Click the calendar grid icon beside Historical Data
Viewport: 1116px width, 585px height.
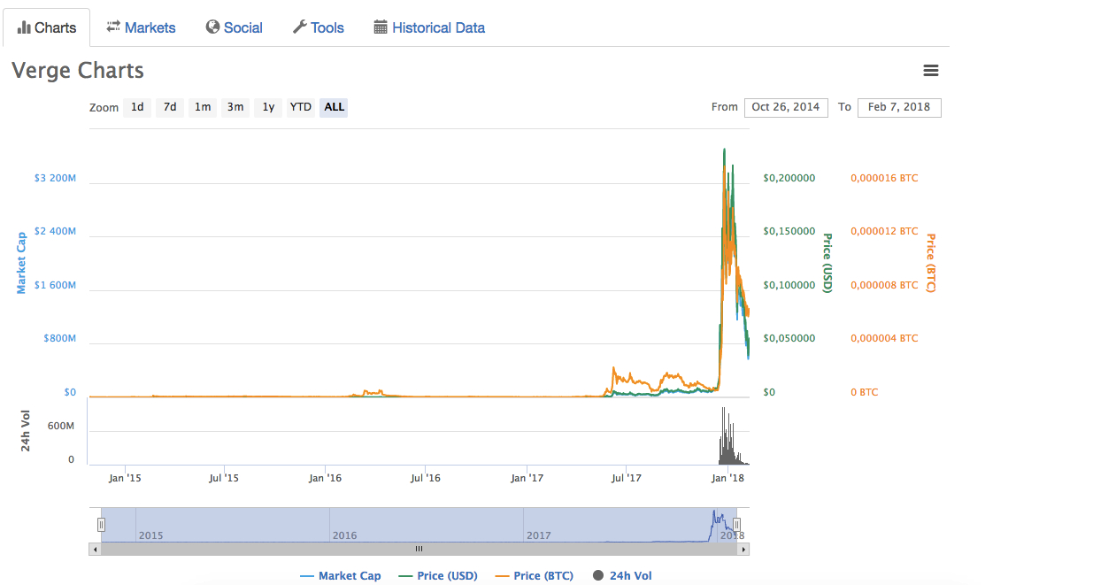381,27
